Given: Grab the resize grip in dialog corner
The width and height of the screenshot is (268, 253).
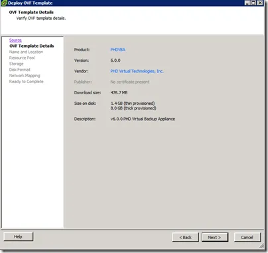Looking at the screenshot, I should [x=261, y=245].
